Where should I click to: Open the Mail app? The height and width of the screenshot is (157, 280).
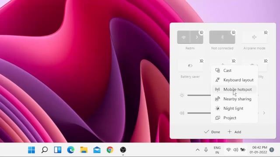(97, 150)
